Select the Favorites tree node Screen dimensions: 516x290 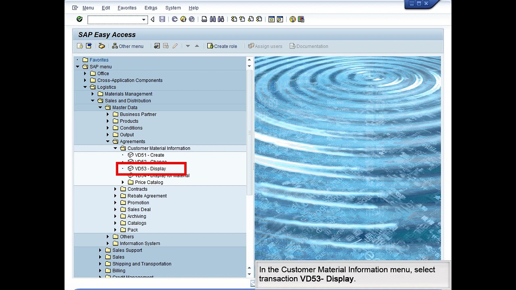click(x=99, y=60)
